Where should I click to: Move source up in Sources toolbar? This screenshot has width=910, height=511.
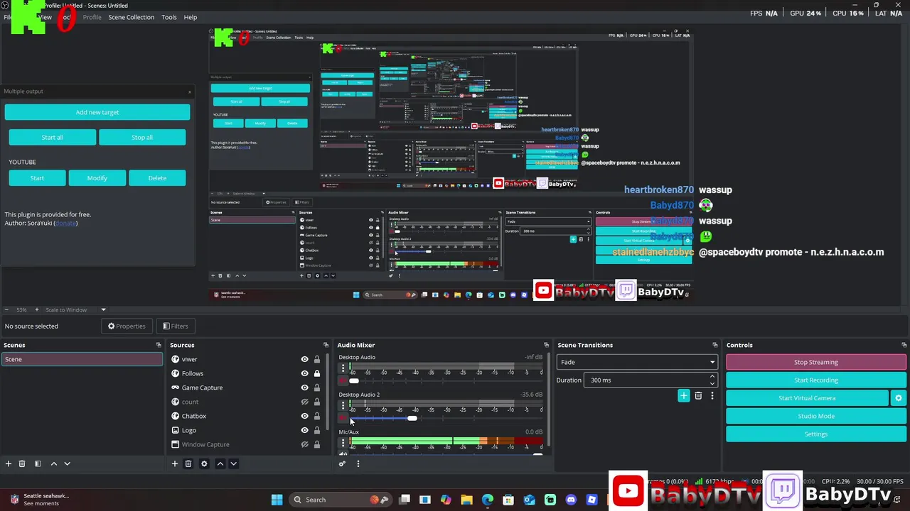220,463
